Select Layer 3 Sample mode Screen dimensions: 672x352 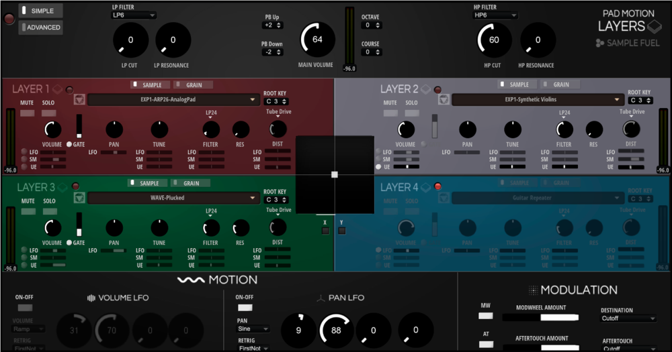click(147, 183)
